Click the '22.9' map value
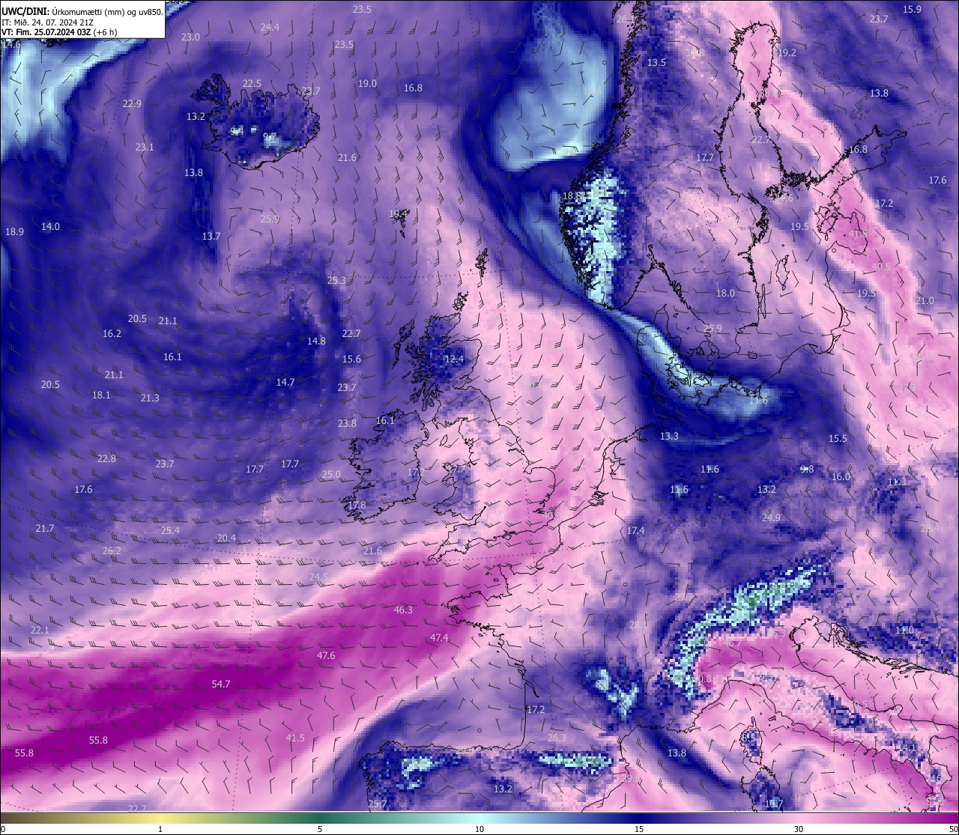The width and height of the screenshot is (959, 835). pos(132,104)
